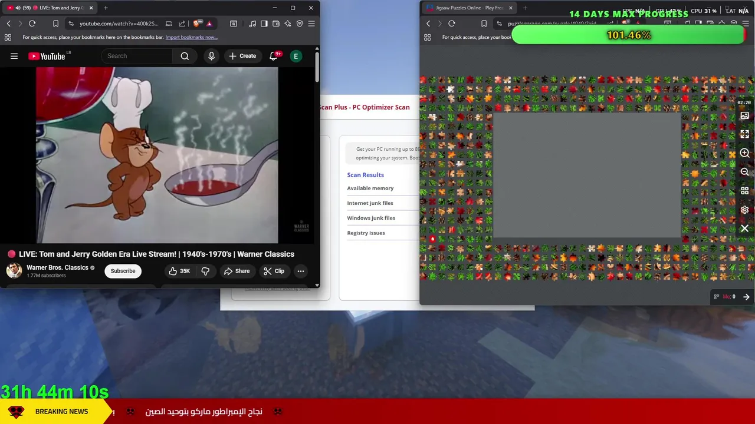Reload the jigsaw puzzle page
755x424 pixels.
(452, 24)
